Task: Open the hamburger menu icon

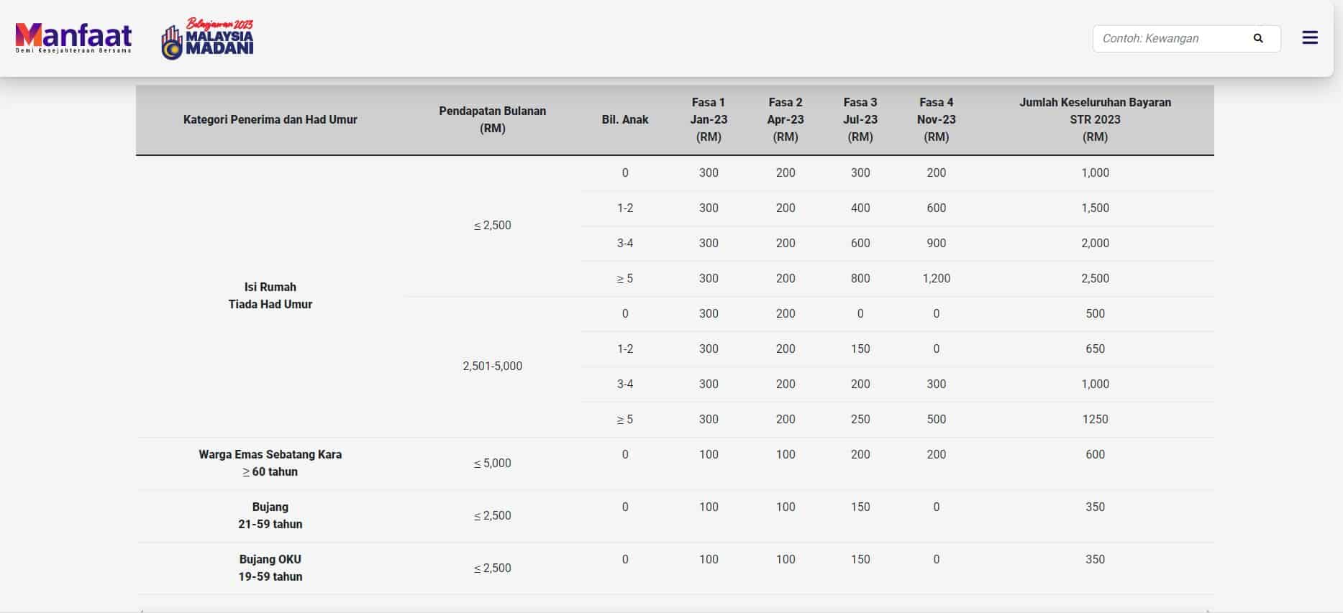Action: tap(1310, 38)
